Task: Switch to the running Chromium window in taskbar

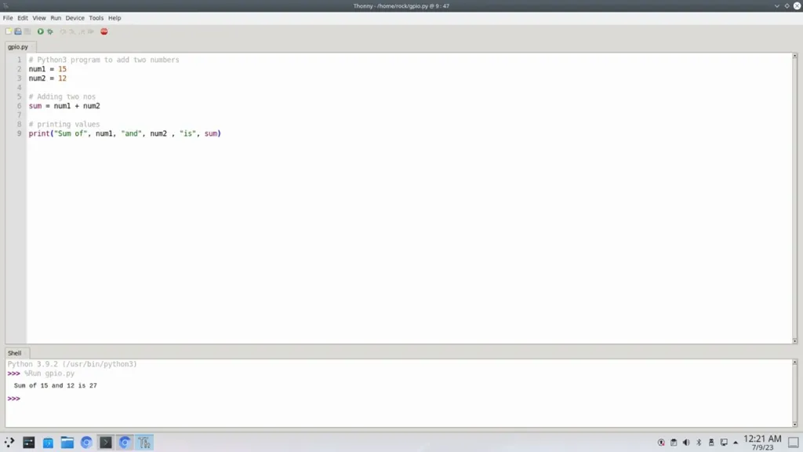Action: [x=125, y=443]
